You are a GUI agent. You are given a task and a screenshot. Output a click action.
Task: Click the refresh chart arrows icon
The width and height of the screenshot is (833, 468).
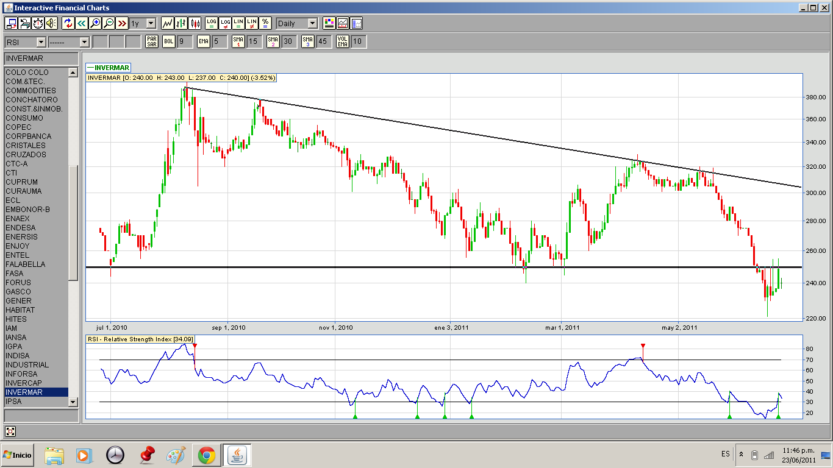click(x=68, y=23)
